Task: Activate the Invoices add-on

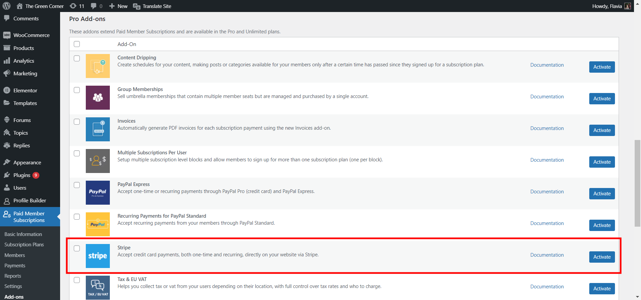Action: [602, 130]
